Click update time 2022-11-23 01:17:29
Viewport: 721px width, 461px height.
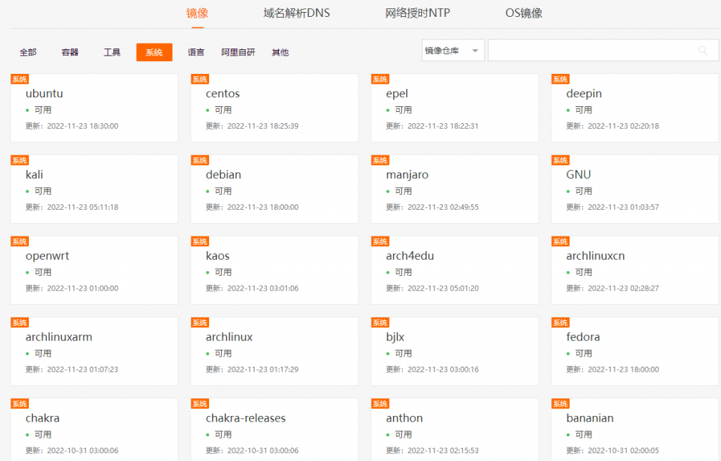pyautogui.click(x=263, y=370)
